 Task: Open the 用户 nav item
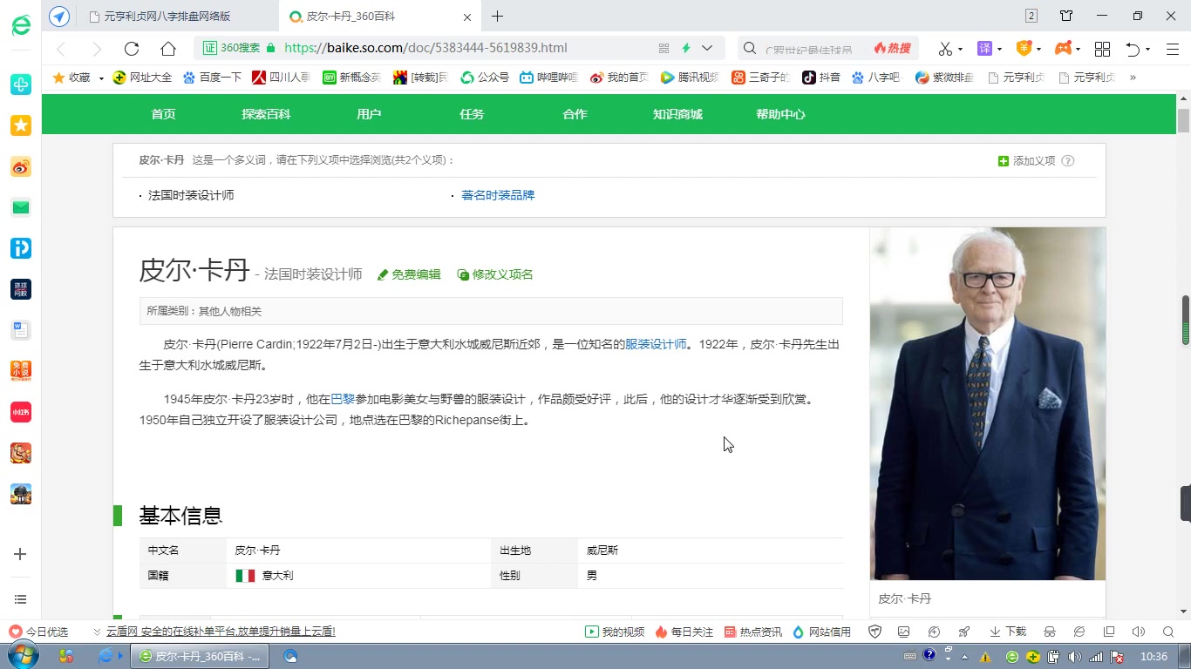[369, 114]
